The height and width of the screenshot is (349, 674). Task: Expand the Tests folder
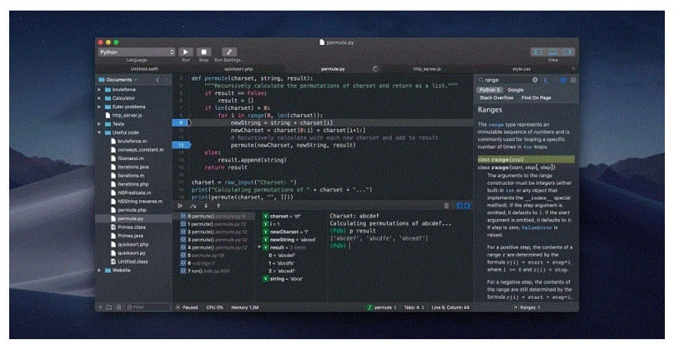click(x=99, y=124)
